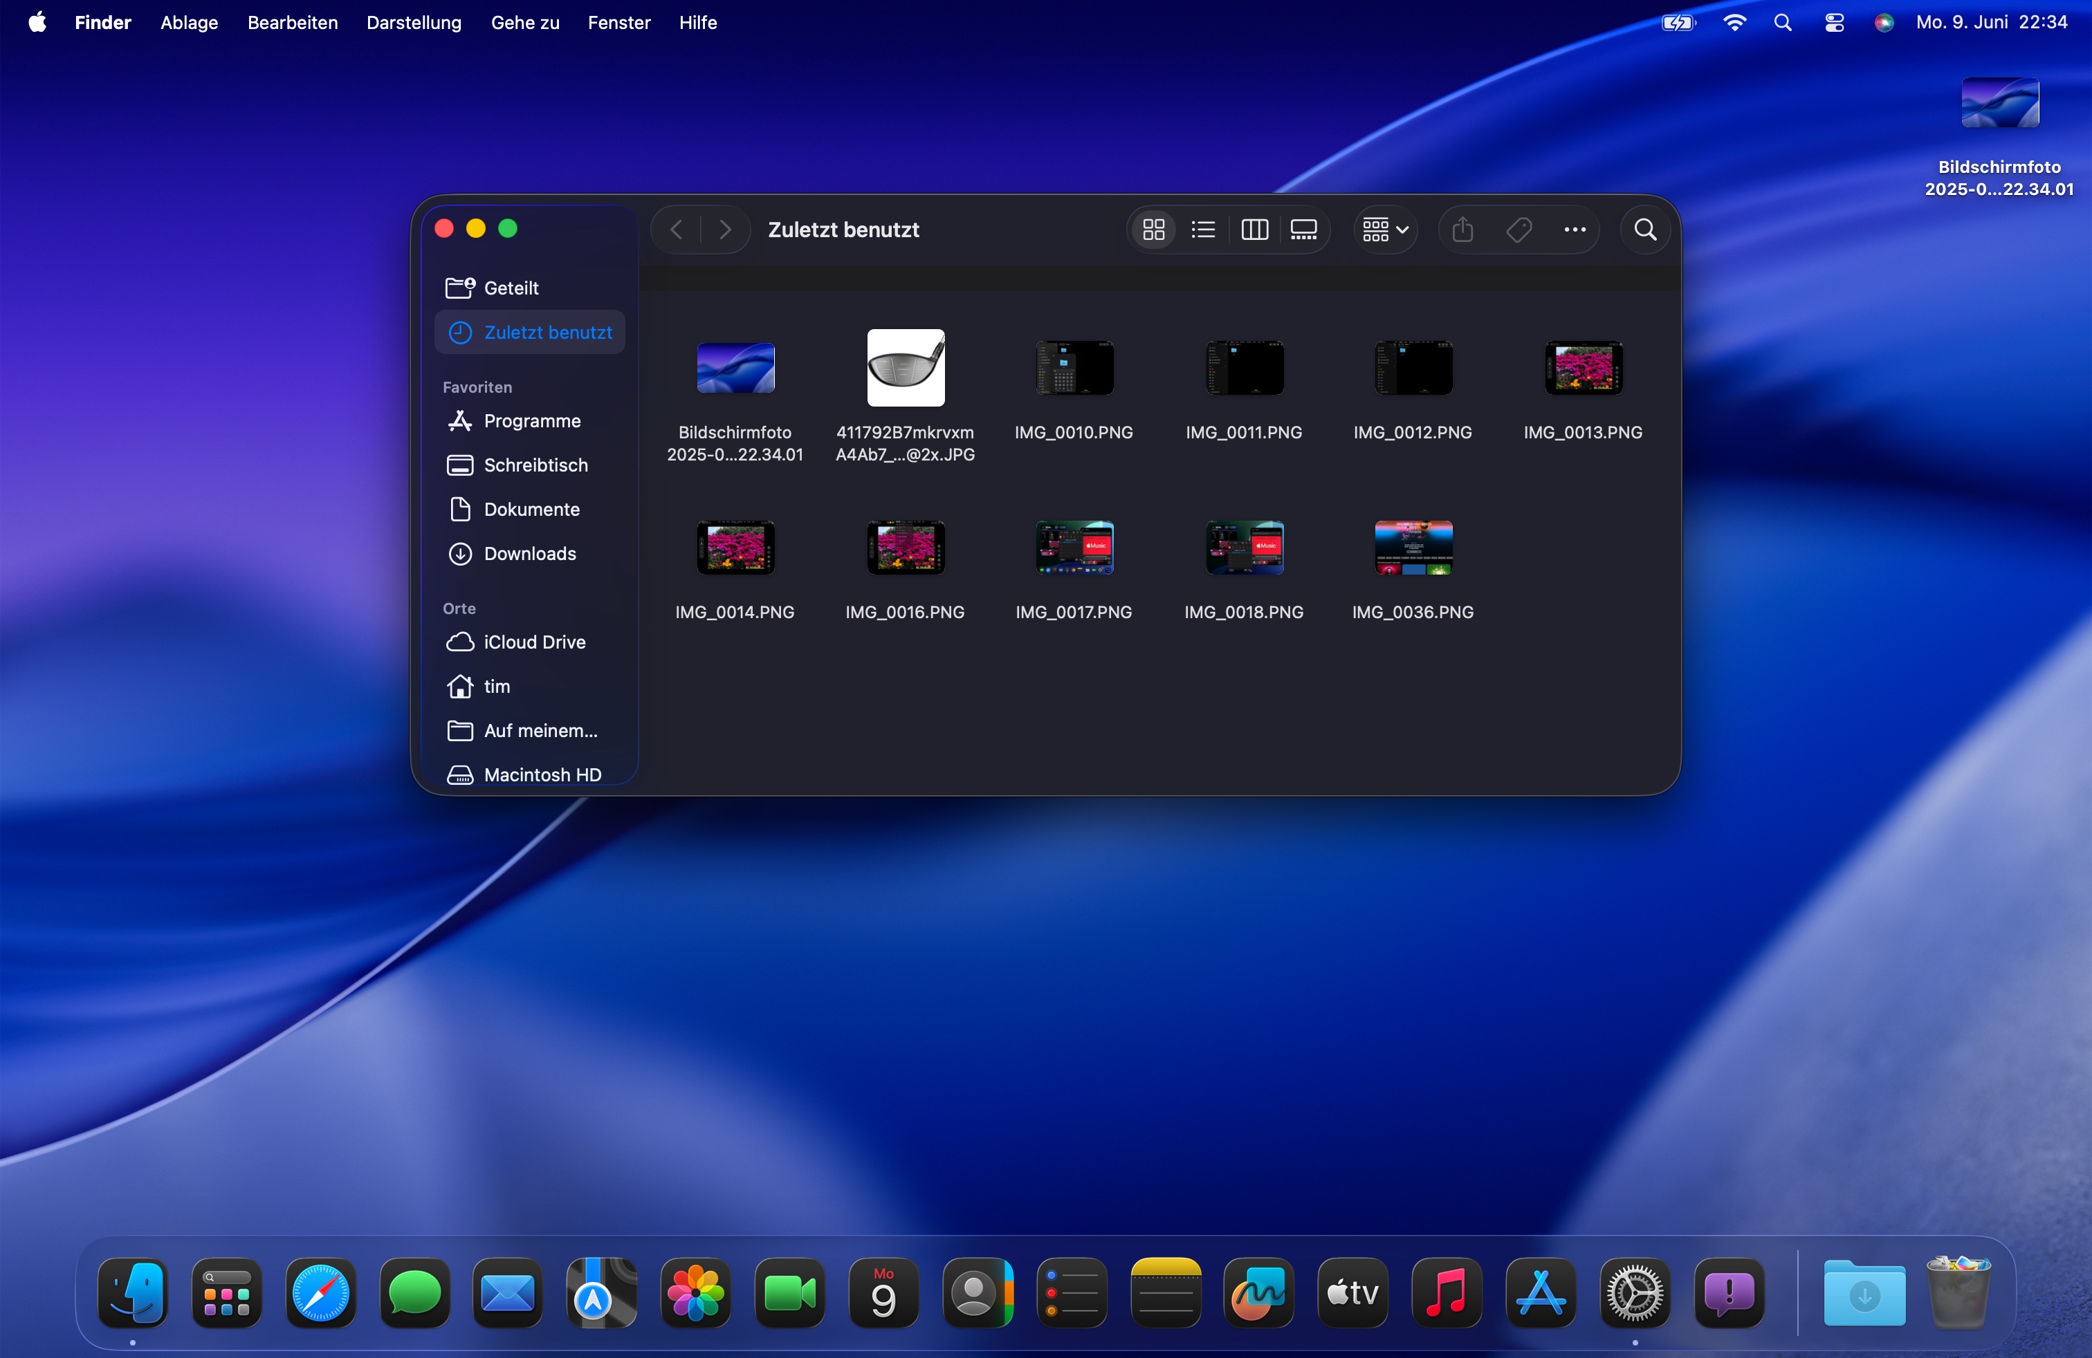Screen dimensions: 2092x1358
Task: Open Calendar from the Dock
Action: tap(884, 1293)
